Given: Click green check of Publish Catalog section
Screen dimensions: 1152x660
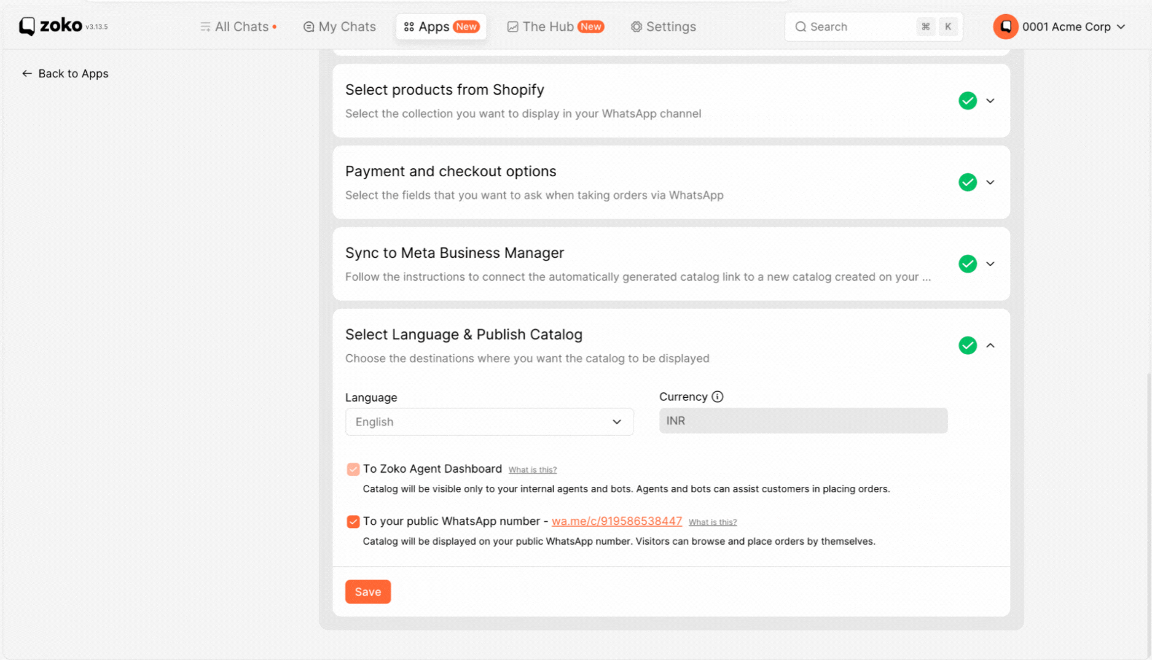Looking at the screenshot, I should point(968,346).
